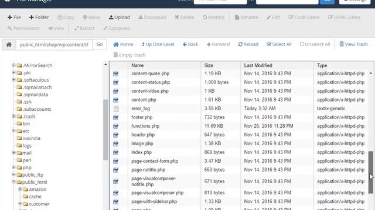The image size is (375, 210).
Task: Open the Upload dialog
Action: pos(120,17)
